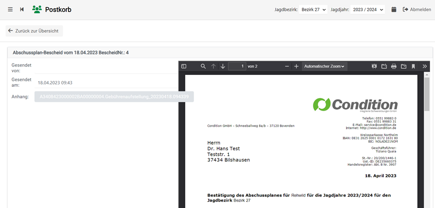This screenshot has width=435, height=208.
Task: Open the Jagdbezirk dropdown Bezirk 27
Action: (x=313, y=9)
